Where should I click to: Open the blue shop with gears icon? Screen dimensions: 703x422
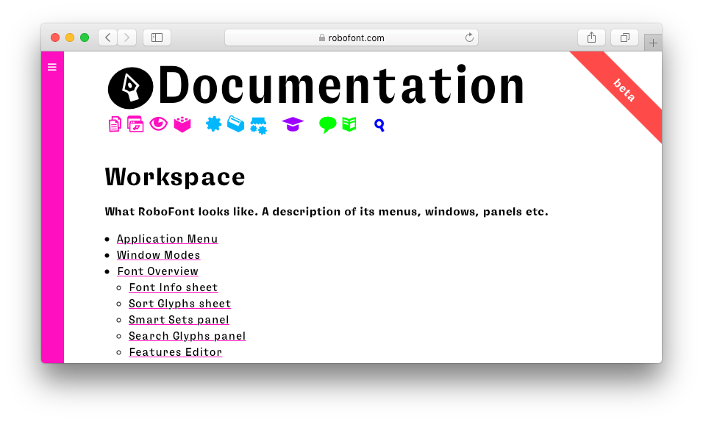pyautogui.click(x=258, y=126)
